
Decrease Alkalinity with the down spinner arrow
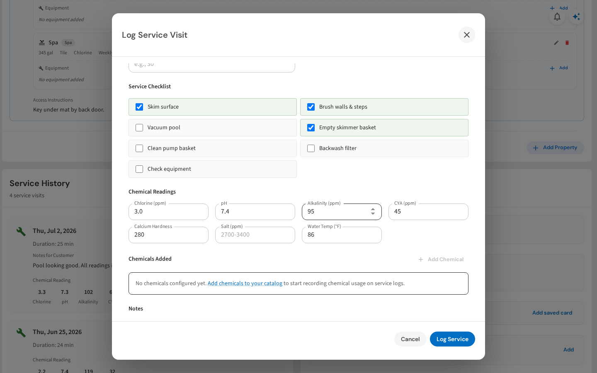[x=373, y=214]
